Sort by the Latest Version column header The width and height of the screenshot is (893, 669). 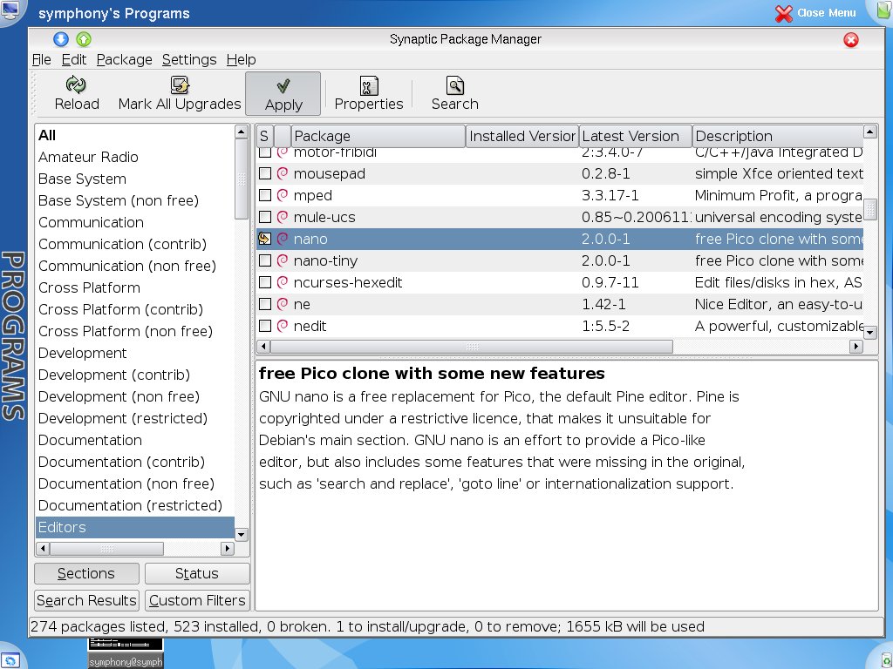click(636, 136)
